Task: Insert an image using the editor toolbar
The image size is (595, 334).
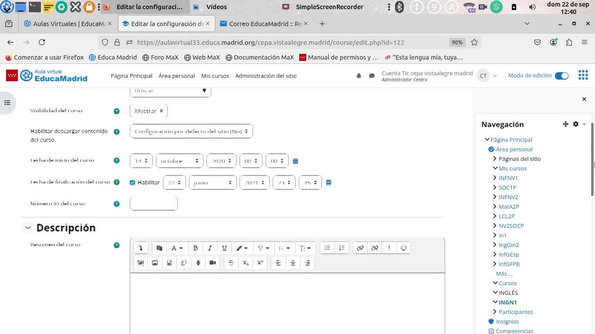Action: [x=155, y=263]
